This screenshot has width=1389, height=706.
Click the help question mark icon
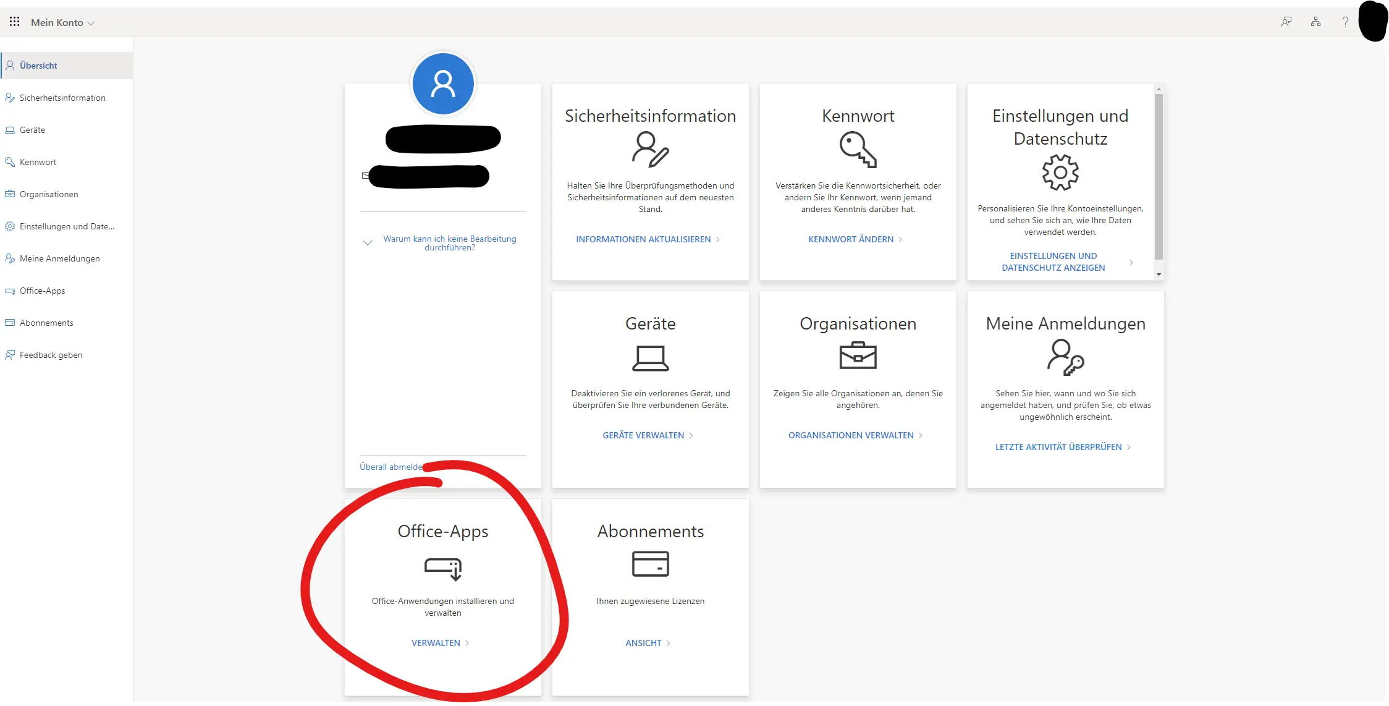(1345, 22)
